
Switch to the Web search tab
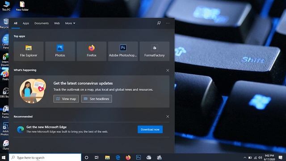[57, 23]
